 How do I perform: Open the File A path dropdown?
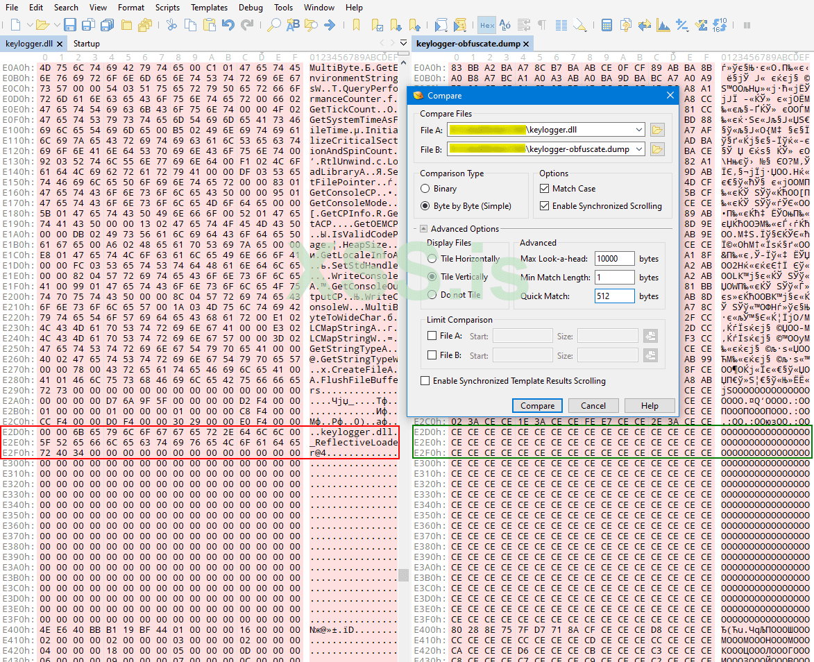(638, 130)
